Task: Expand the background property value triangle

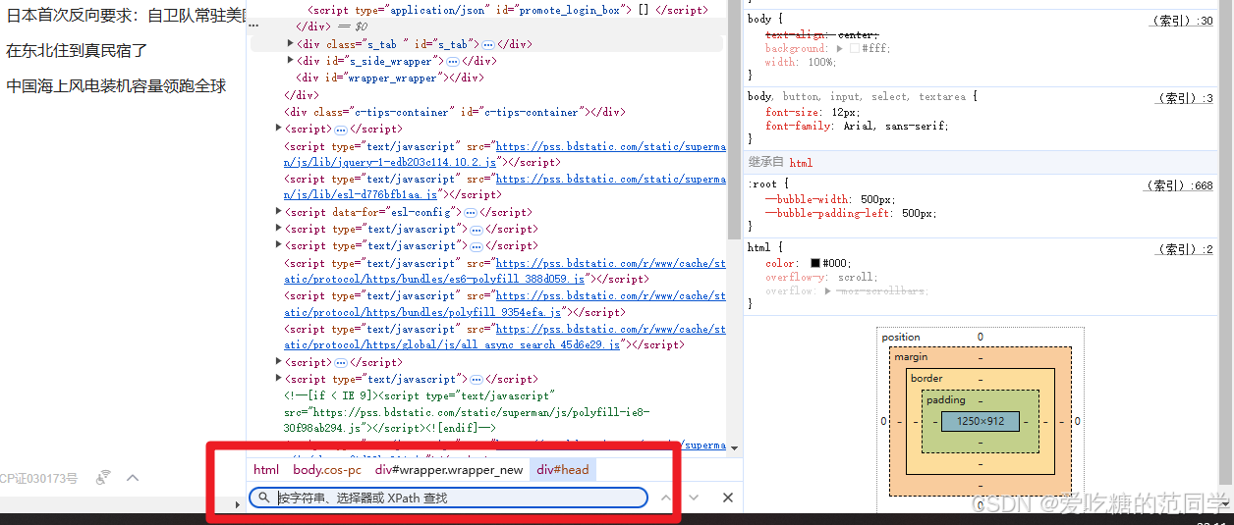Action: [840, 48]
